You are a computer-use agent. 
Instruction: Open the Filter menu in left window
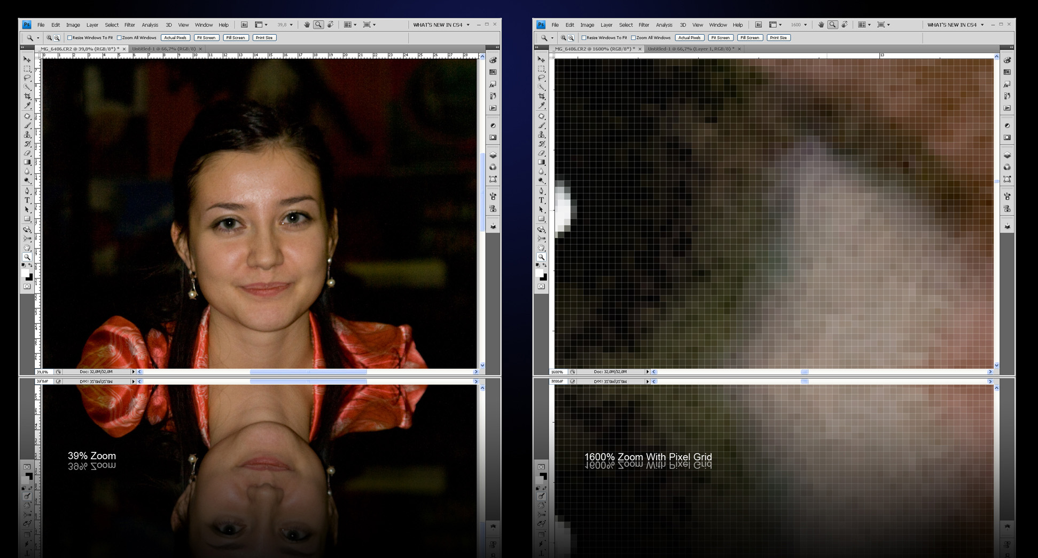(x=129, y=25)
